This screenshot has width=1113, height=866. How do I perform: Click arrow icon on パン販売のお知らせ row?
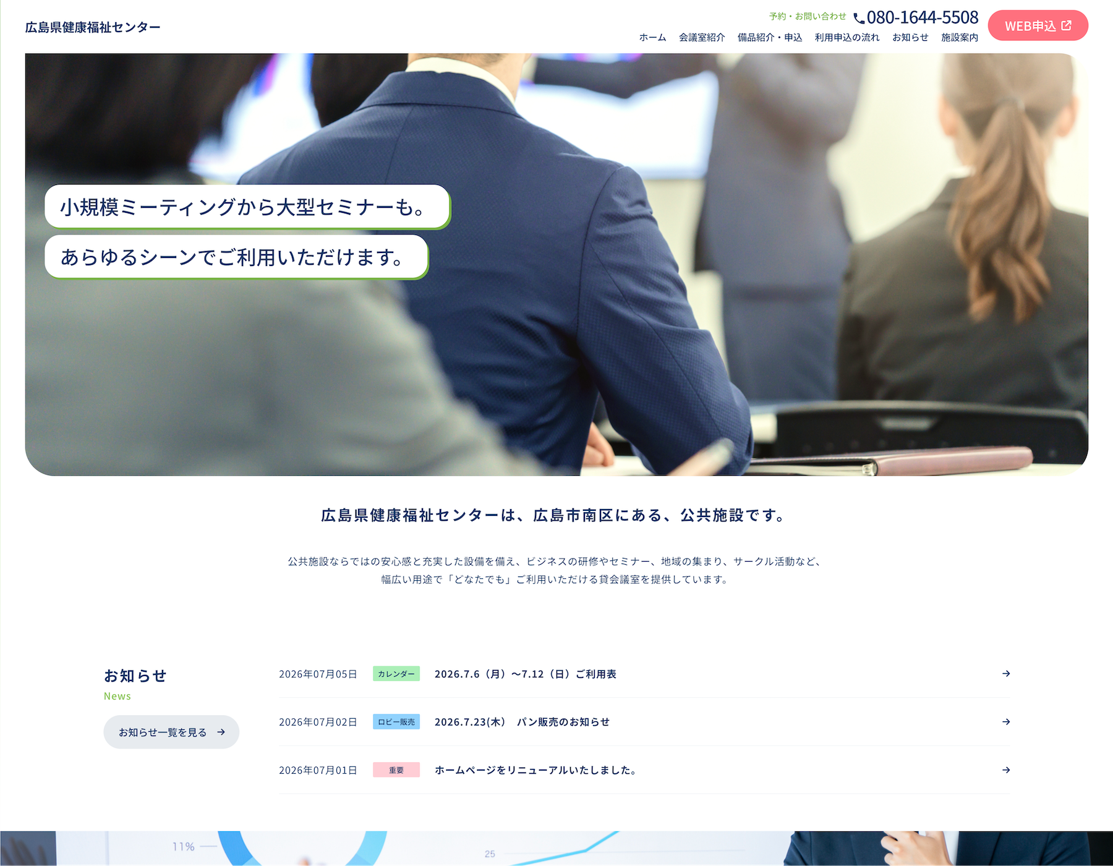(x=1006, y=722)
